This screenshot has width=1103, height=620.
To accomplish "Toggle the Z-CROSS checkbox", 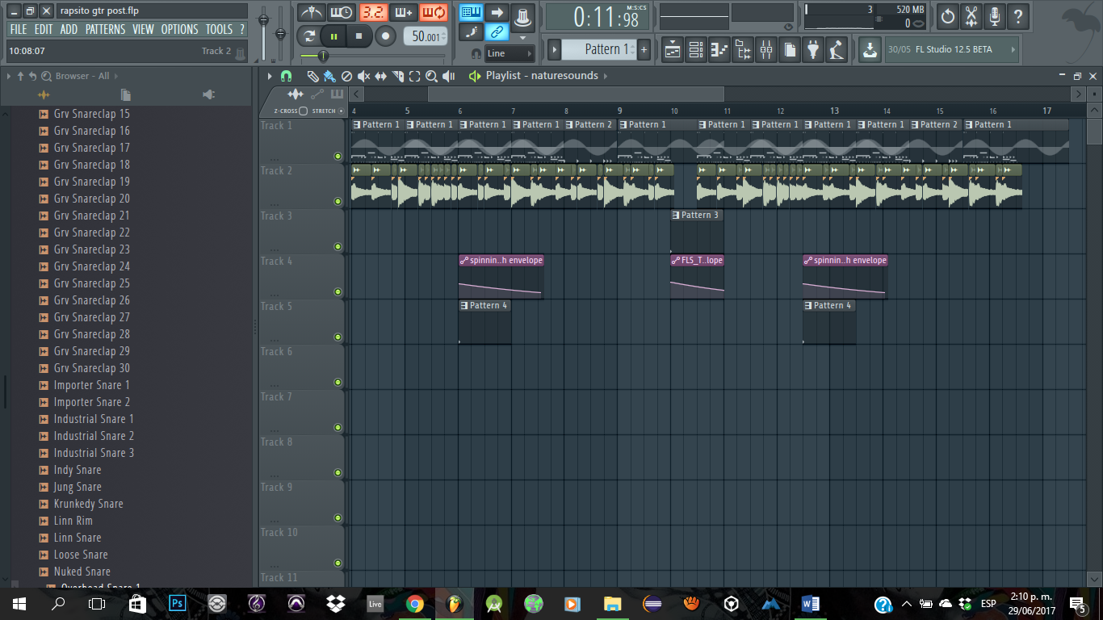I will pyautogui.click(x=303, y=111).
